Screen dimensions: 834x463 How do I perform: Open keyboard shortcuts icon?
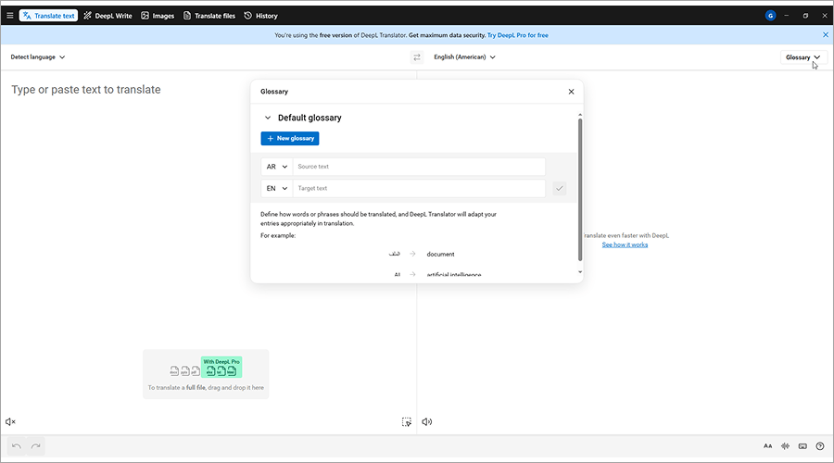pyautogui.click(x=802, y=446)
